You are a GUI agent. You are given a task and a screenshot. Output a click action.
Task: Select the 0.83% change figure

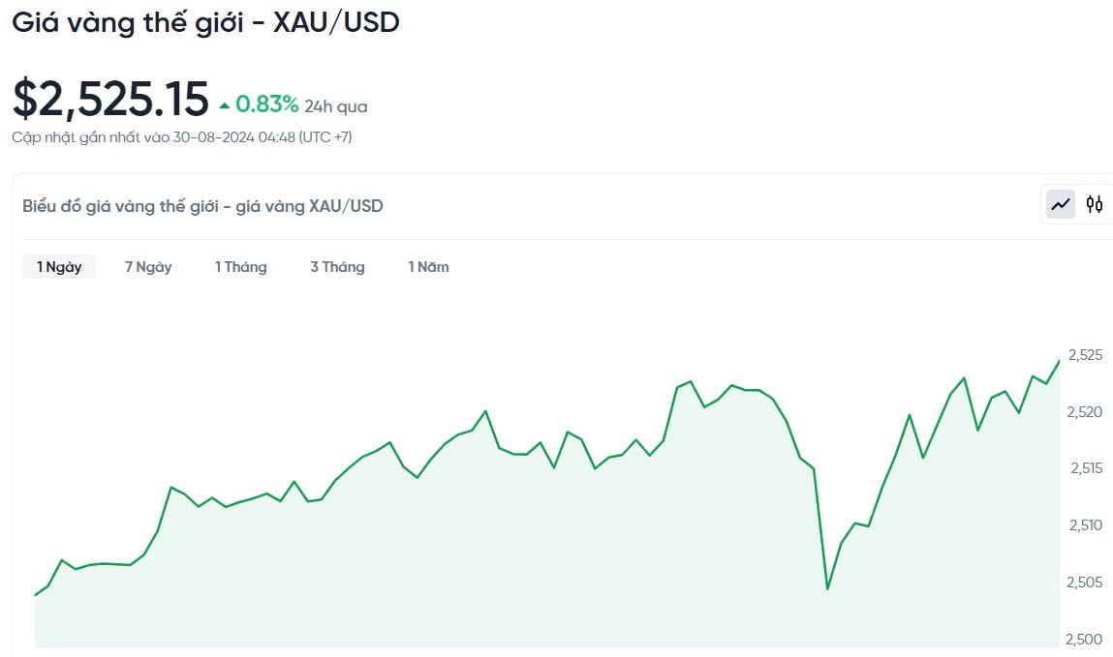[x=267, y=104]
